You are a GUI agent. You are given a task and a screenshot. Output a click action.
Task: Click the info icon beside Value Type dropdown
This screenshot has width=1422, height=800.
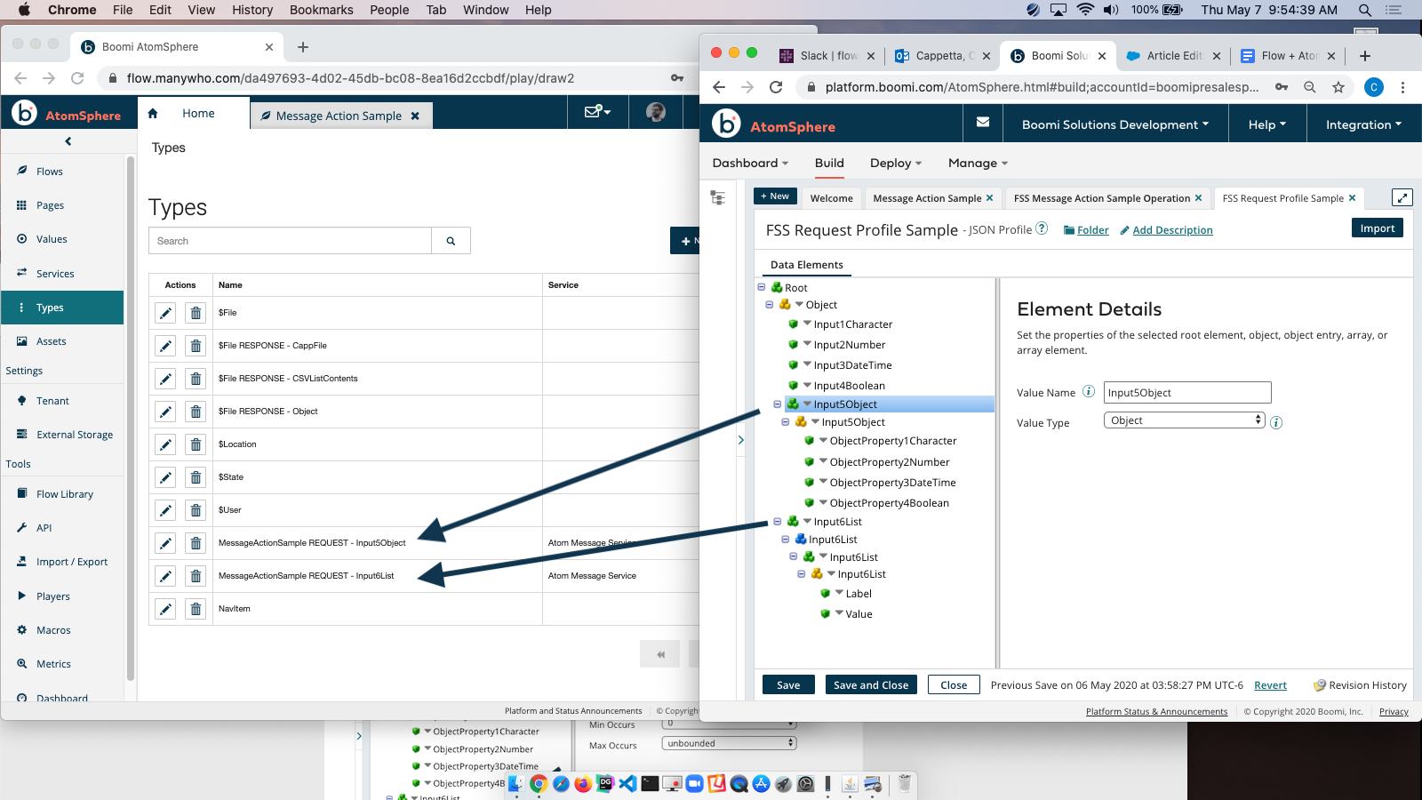pyautogui.click(x=1276, y=422)
